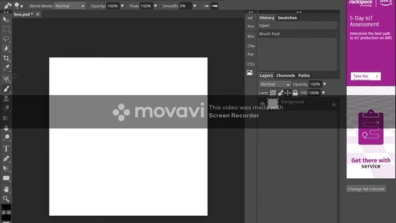Open the brush Opacity slider arrow
The height and width of the screenshot is (223, 396).
[x=123, y=6]
